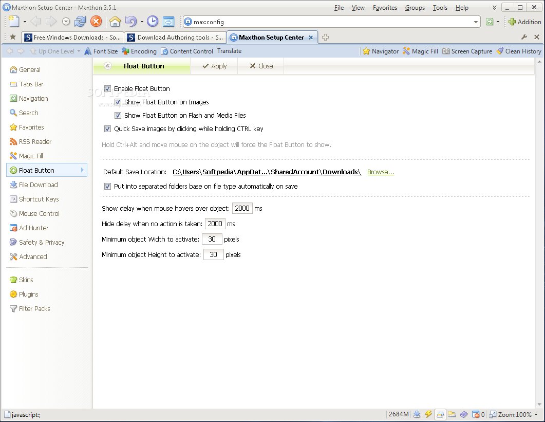Open the Tools menu

pos(440,8)
